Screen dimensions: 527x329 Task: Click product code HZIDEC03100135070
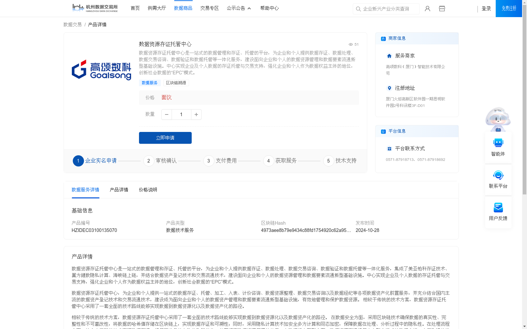click(x=94, y=230)
